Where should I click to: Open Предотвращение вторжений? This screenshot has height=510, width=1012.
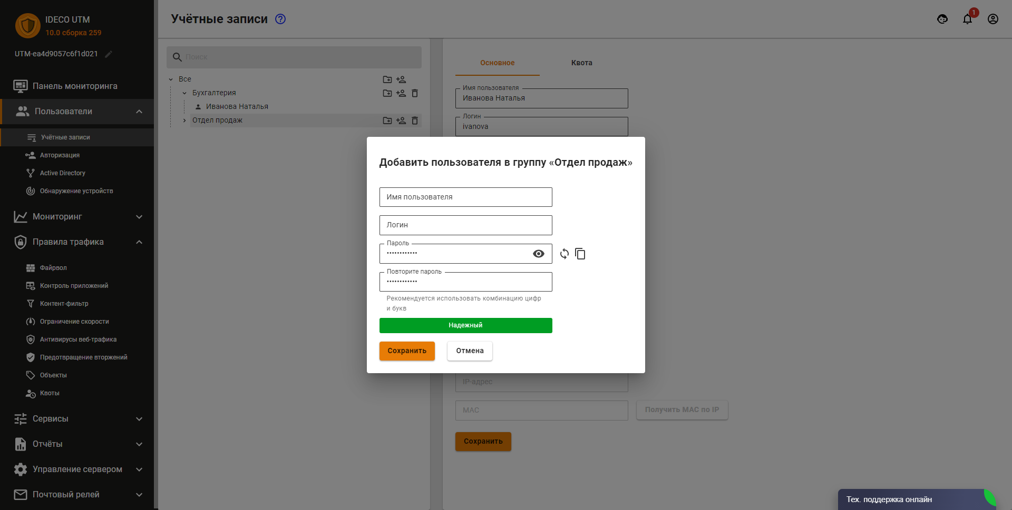(77, 357)
